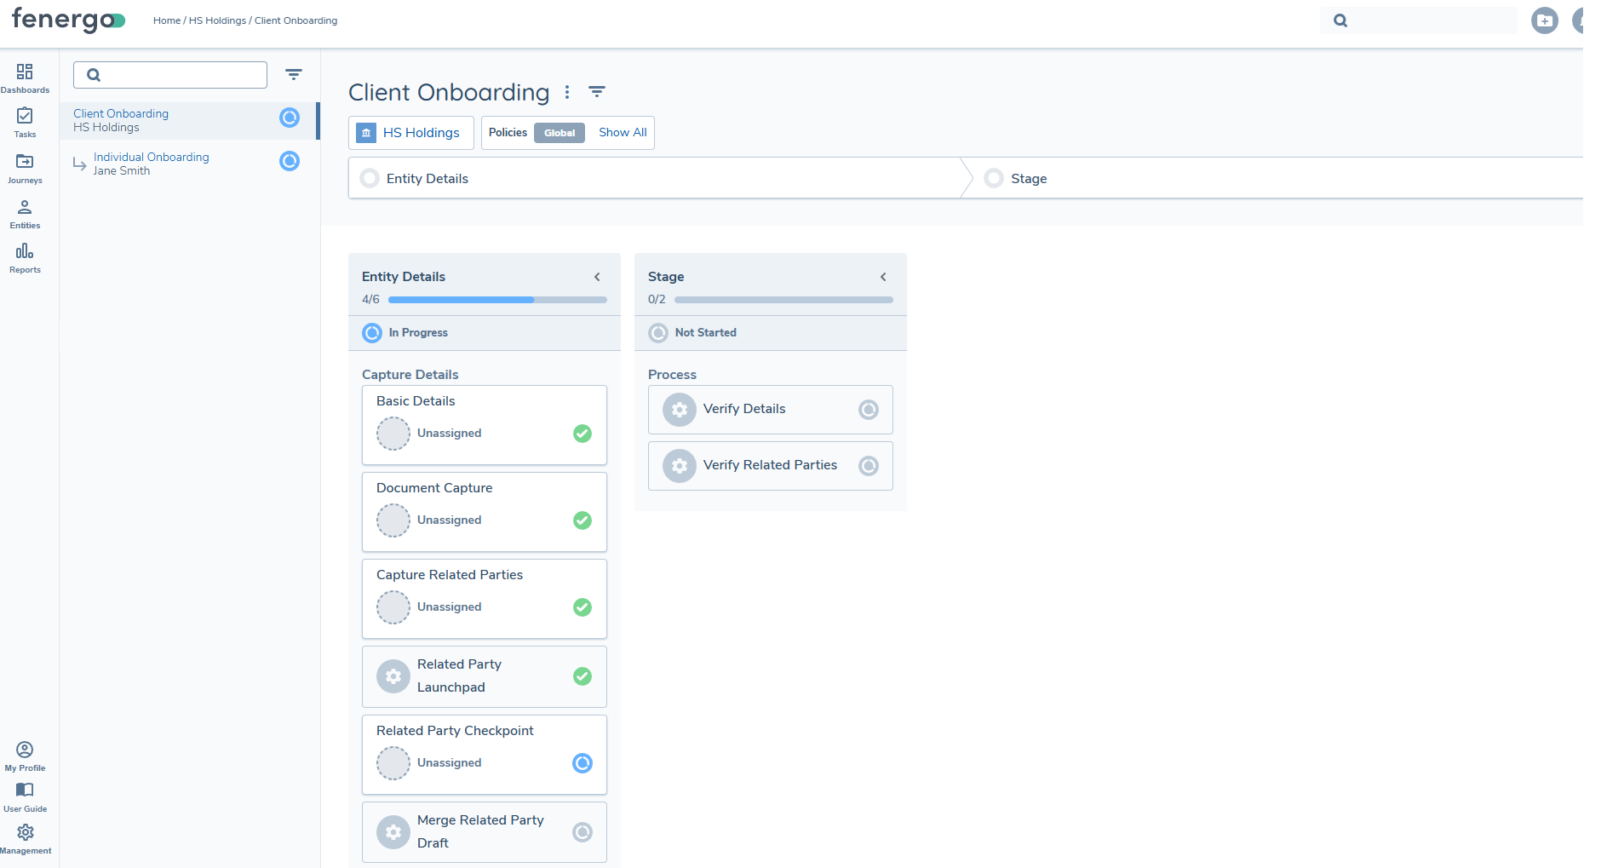Open the filter icon beside journey search
This screenshot has width=1624, height=868.
coord(294,75)
